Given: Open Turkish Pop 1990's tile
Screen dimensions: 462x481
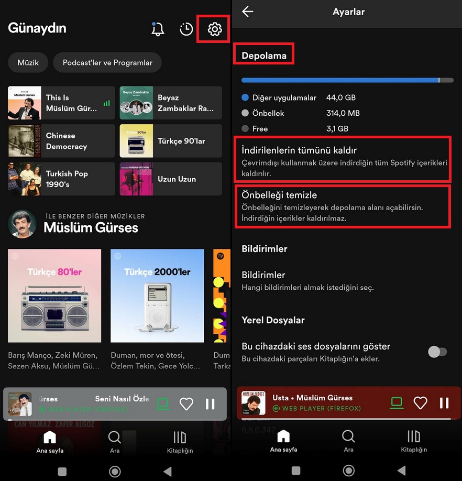Looking at the screenshot, I should pyautogui.click(x=61, y=179).
